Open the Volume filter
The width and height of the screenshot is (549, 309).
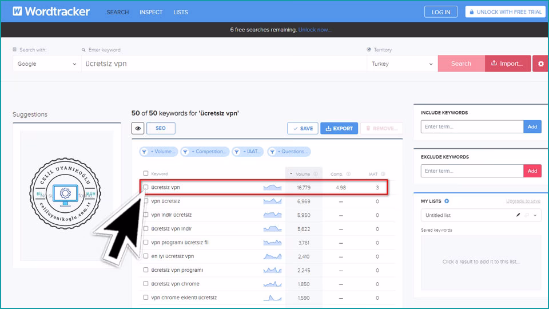tap(158, 152)
